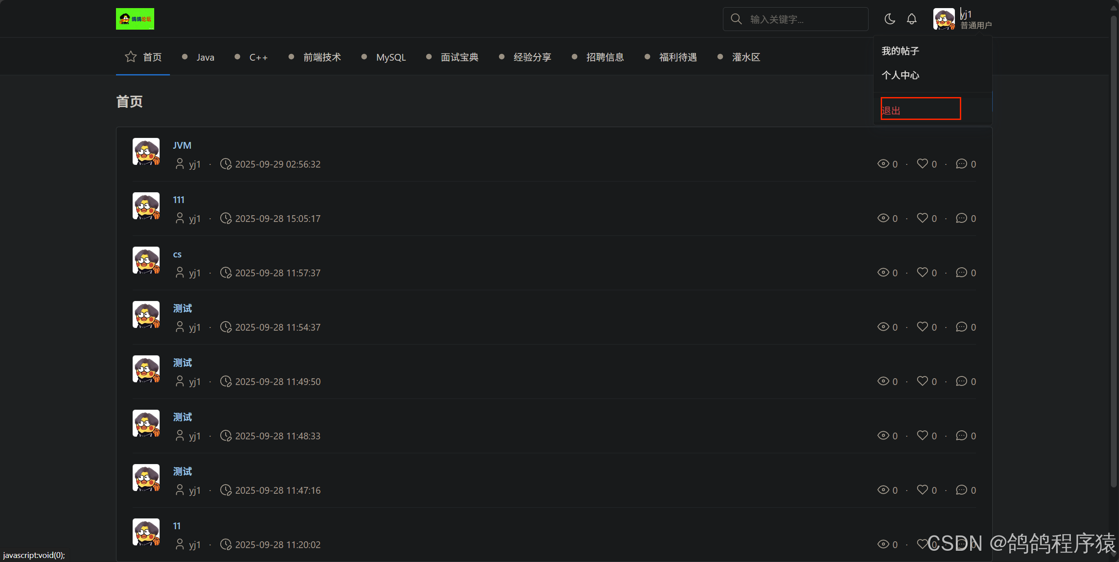Click the star icon beside 首页
Image resolution: width=1119 pixels, height=562 pixels.
(131, 57)
